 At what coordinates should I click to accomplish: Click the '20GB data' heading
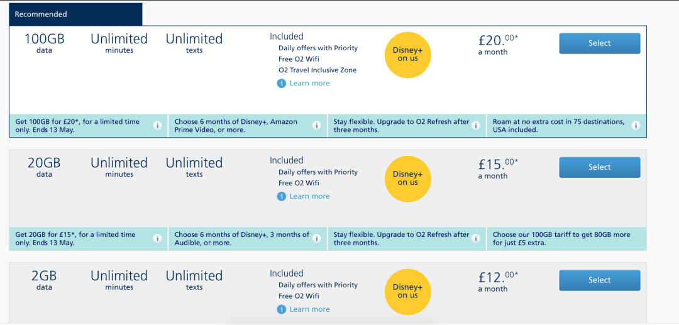pyautogui.click(x=44, y=167)
